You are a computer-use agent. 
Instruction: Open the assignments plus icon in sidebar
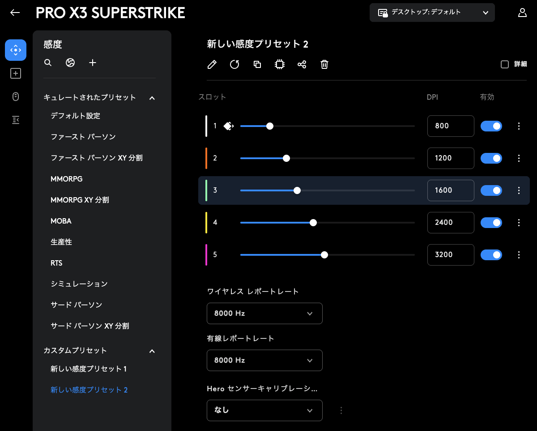[16, 73]
